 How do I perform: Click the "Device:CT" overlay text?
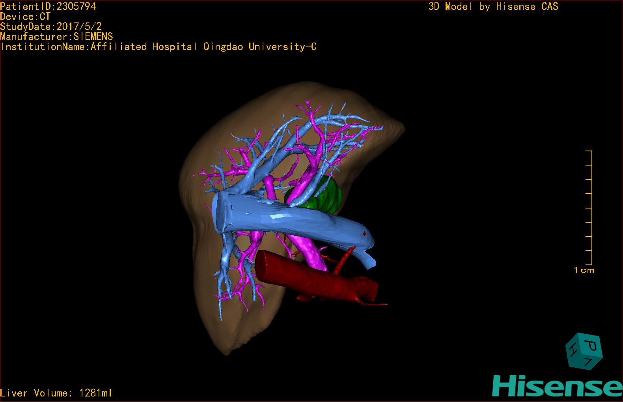25,17
